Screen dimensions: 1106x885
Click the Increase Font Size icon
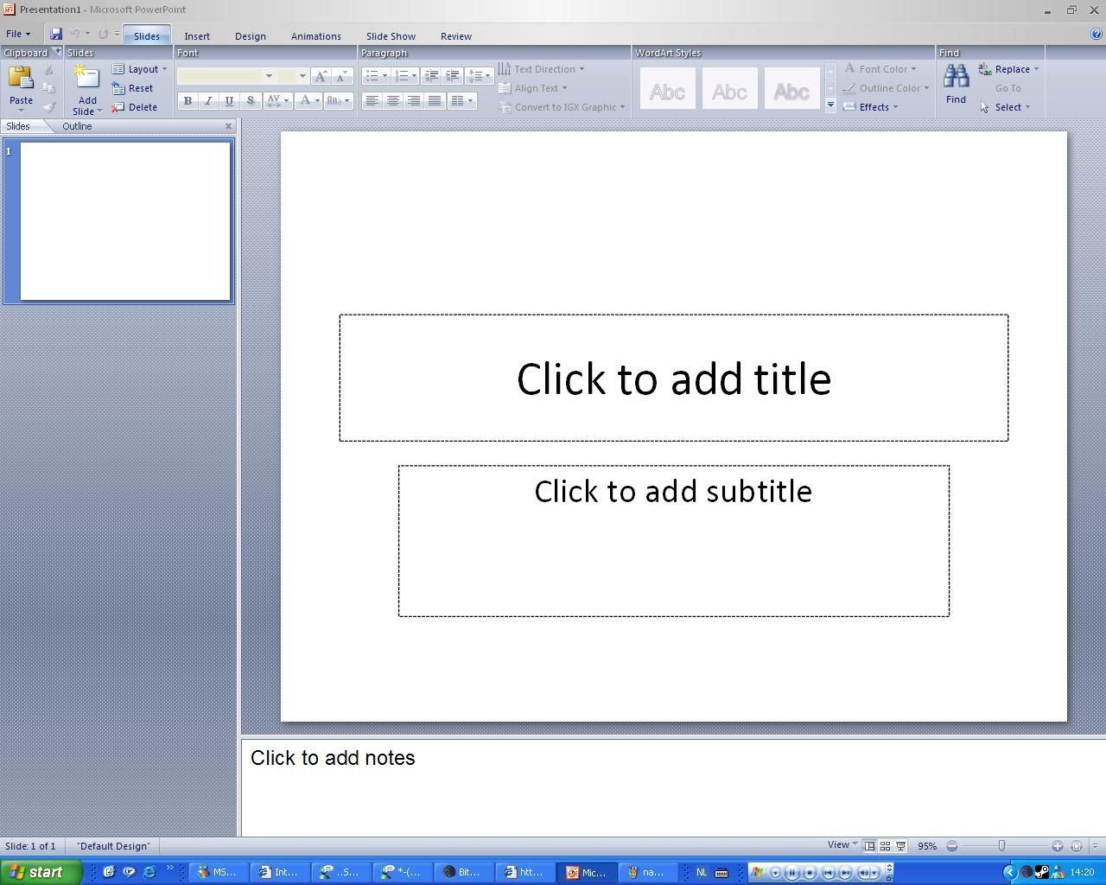[321, 76]
